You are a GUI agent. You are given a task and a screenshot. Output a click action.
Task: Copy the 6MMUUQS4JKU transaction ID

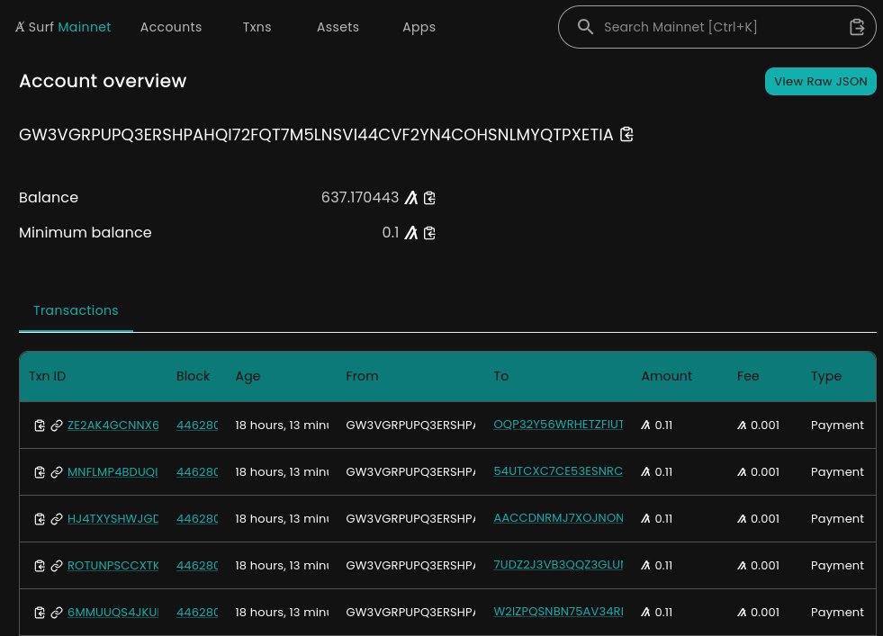click(x=40, y=613)
